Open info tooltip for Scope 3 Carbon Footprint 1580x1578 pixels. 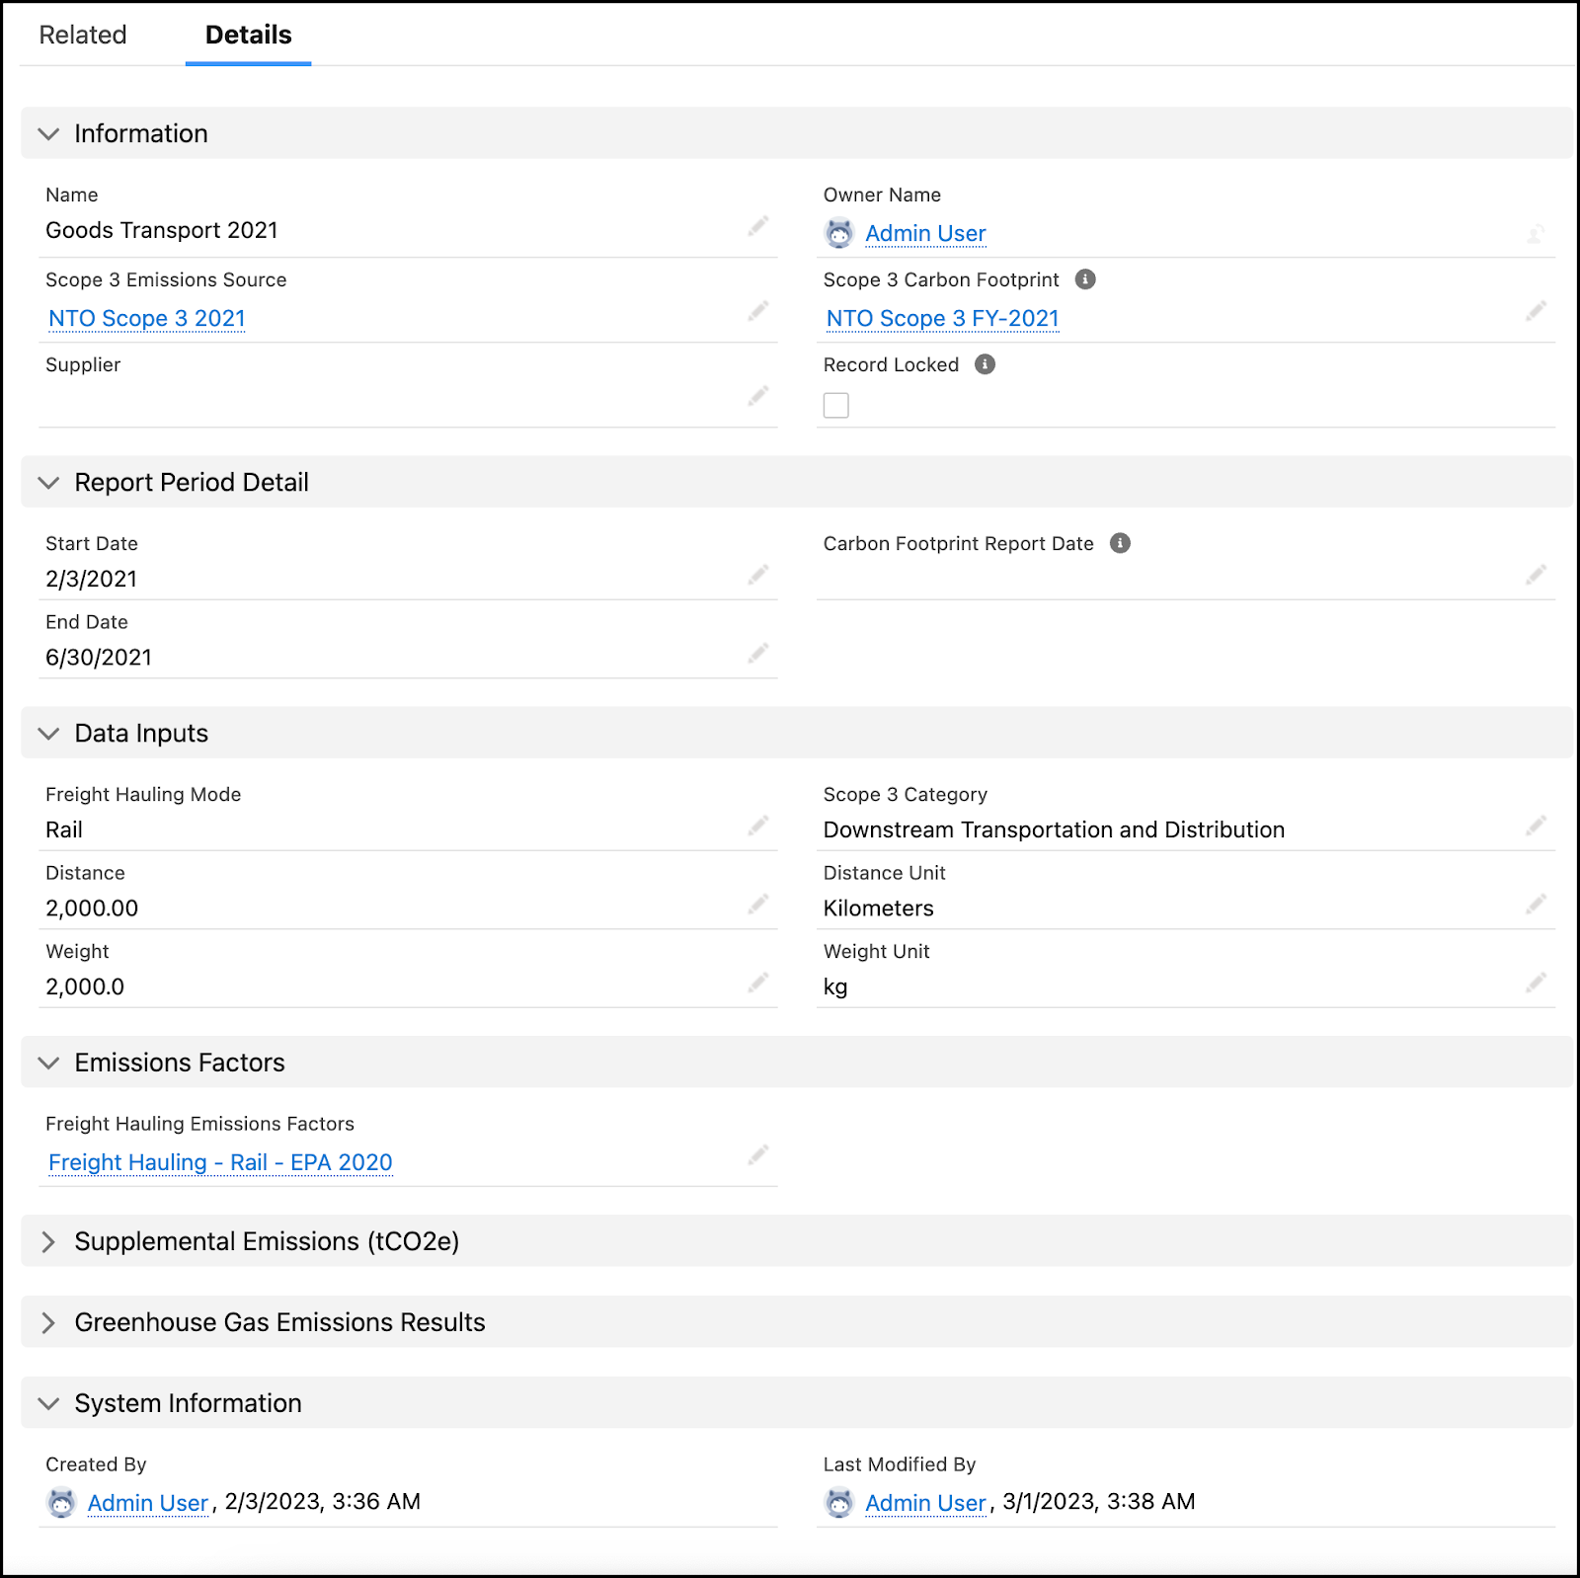pyautogui.click(x=1085, y=279)
